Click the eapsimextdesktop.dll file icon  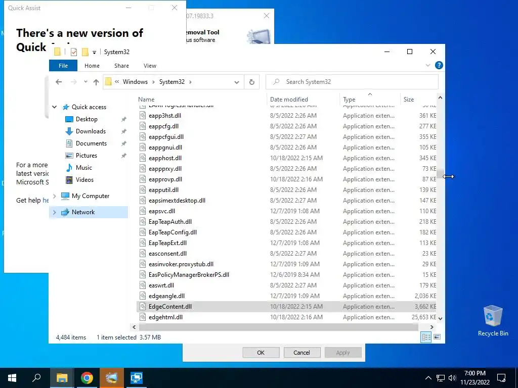tap(142, 200)
